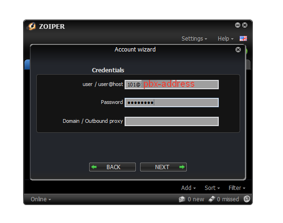Viewport: 283px width, 223px height.
Task: Click the Account wizard title bar
Action: 135,50
